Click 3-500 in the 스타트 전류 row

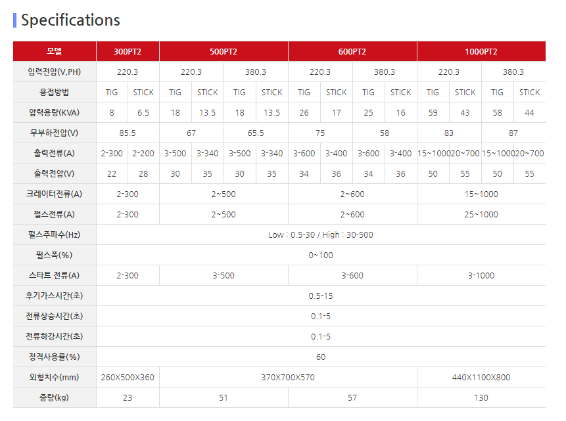(x=224, y=276)
